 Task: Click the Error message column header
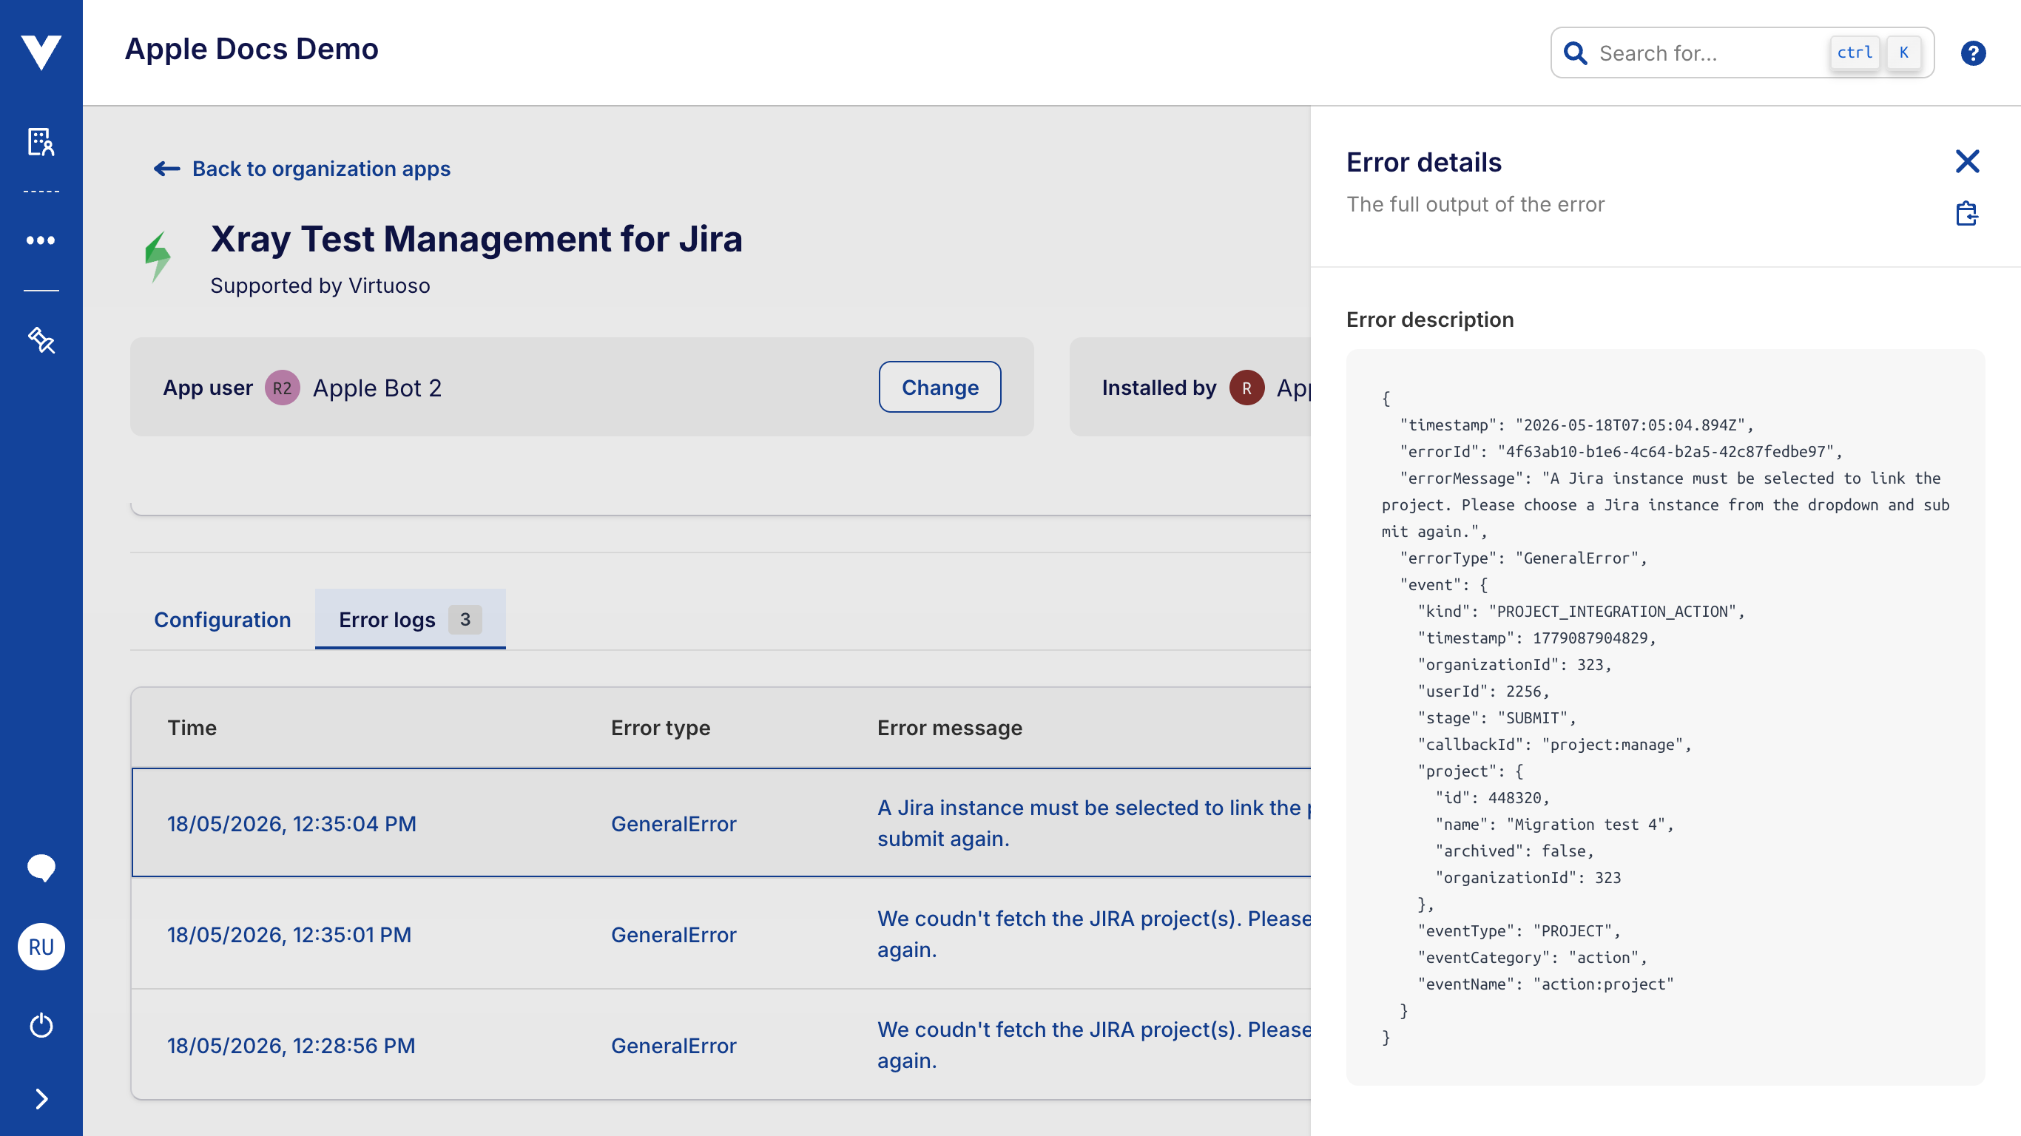pyautogui.click(x=949, y=728)
